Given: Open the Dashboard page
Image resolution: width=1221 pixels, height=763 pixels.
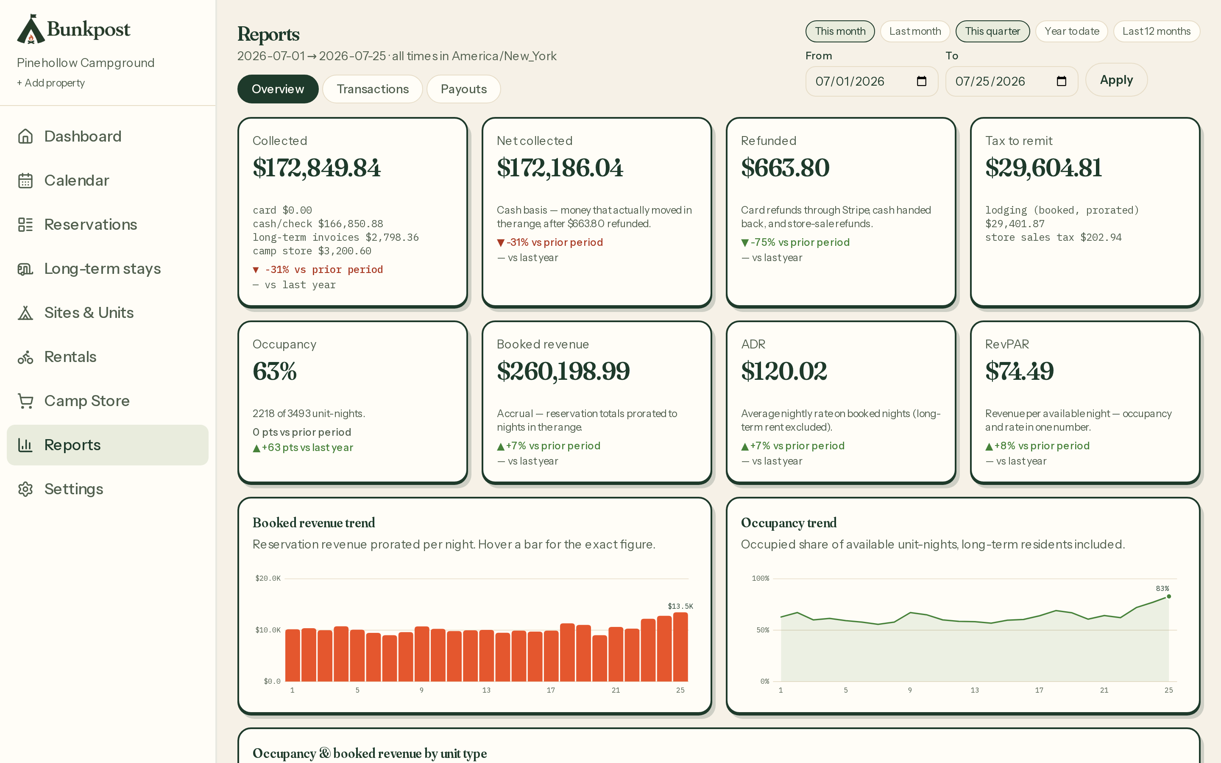Looking at the screenshot, I should (x=107, y=136).
